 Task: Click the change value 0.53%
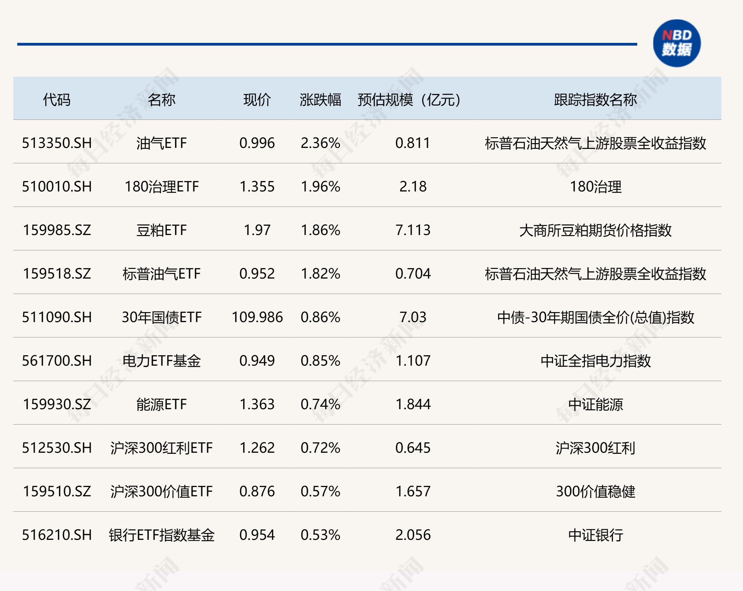pos(320,535)
